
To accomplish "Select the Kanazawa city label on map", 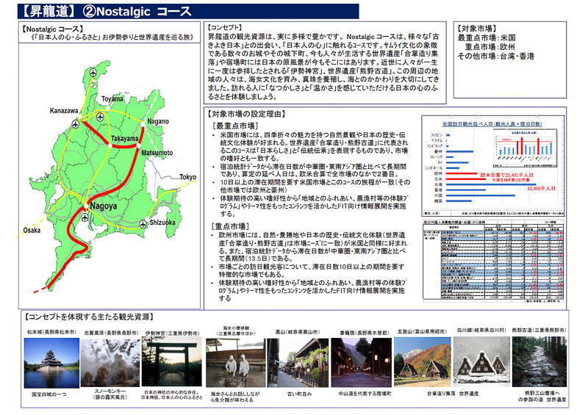I will [64, 111].
